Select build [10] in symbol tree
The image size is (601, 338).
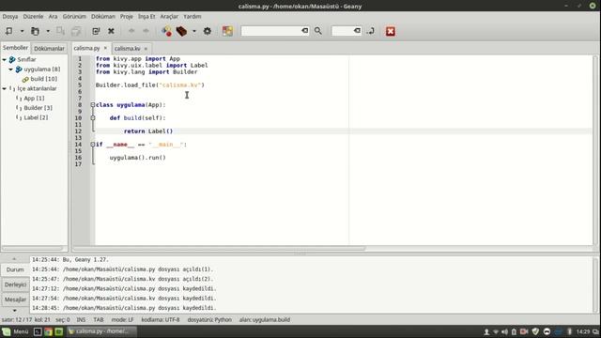click(x=44, y=79)
